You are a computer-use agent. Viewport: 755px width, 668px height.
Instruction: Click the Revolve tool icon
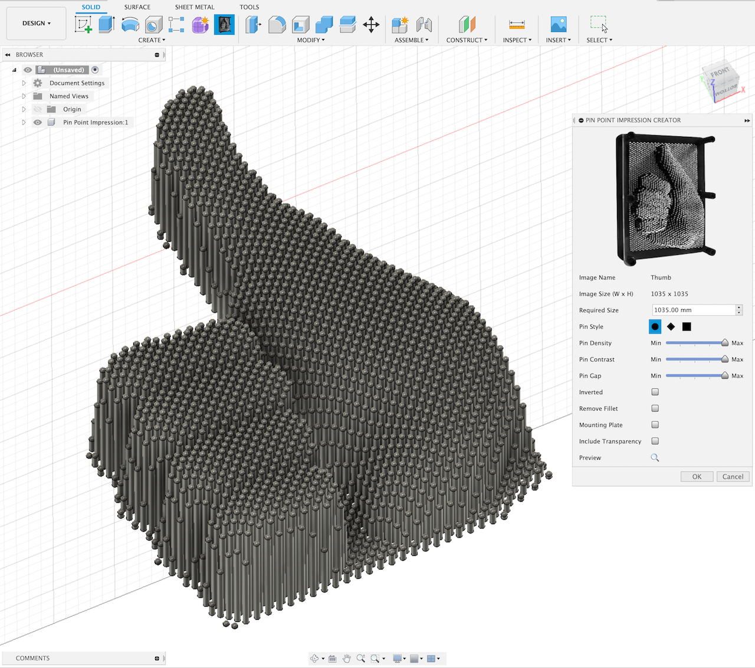[x=130, y=24]
